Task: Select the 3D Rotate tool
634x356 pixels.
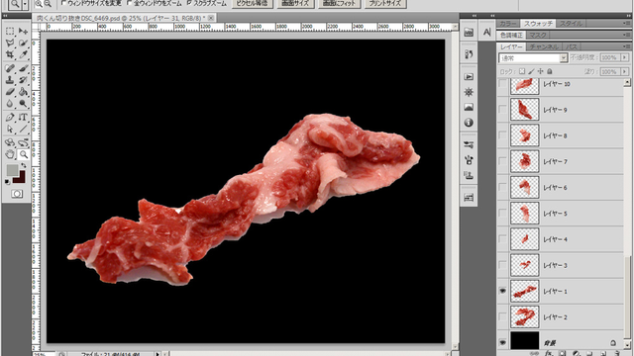Action: [10, 142]
